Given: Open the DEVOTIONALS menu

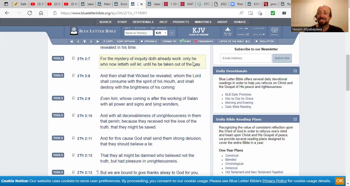Looking at the screenshot, I should [x=143, y=22].
